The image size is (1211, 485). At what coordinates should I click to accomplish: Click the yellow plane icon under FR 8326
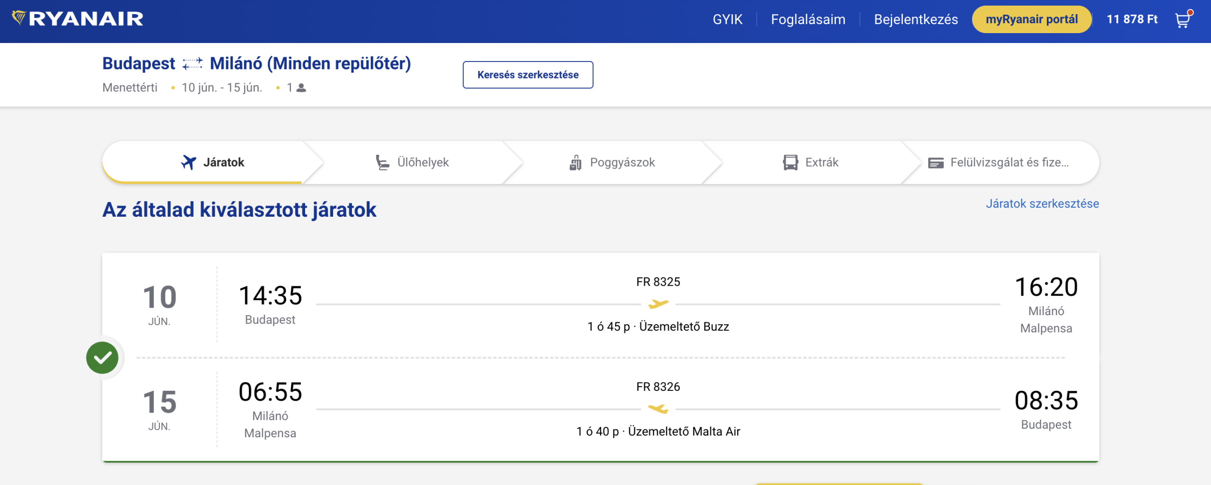(x=658, y=408)
